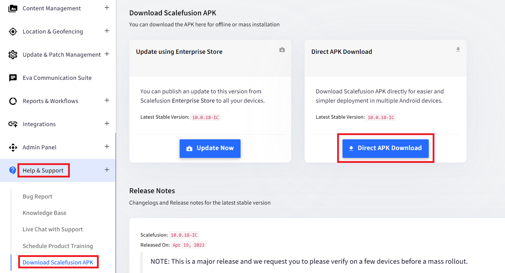
Task: Click the Eva Communication Suite chat icon
Action: [x=13, y=78]
